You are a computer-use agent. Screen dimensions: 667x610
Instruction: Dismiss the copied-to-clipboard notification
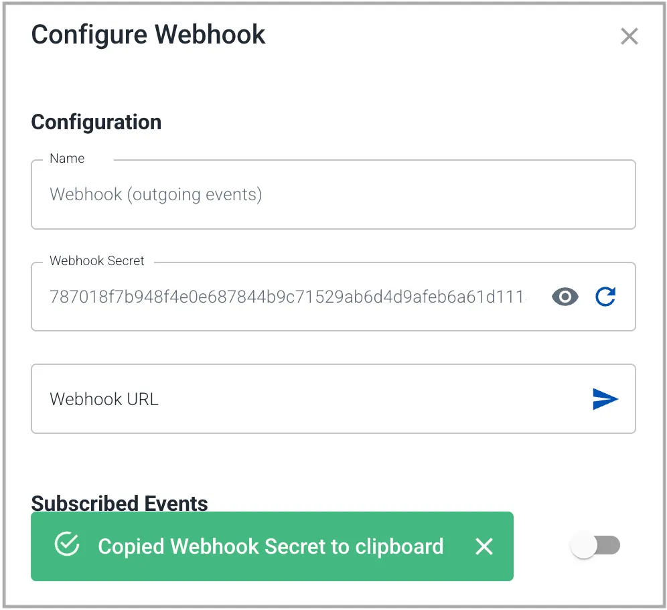point(484,546)
